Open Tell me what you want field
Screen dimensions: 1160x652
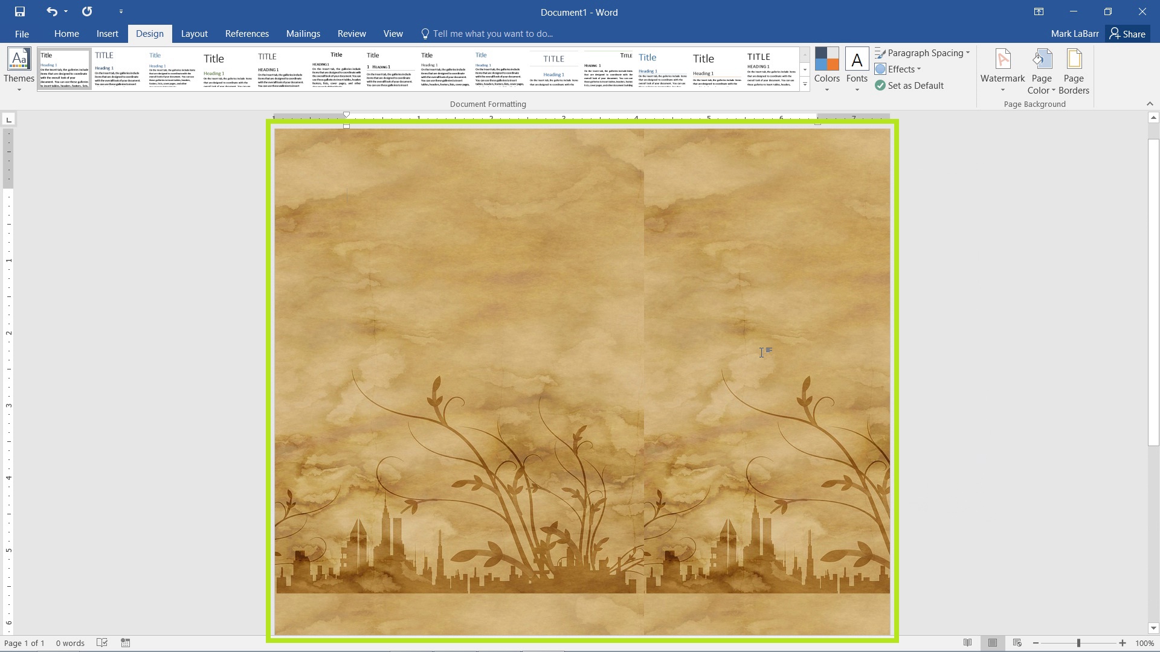(x=492, y=33)
